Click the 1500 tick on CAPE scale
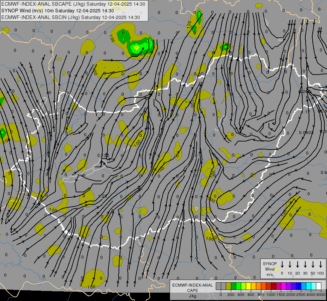 (x=281, y=295)
